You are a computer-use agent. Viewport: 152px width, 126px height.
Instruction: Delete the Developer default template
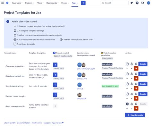point(136,78)
